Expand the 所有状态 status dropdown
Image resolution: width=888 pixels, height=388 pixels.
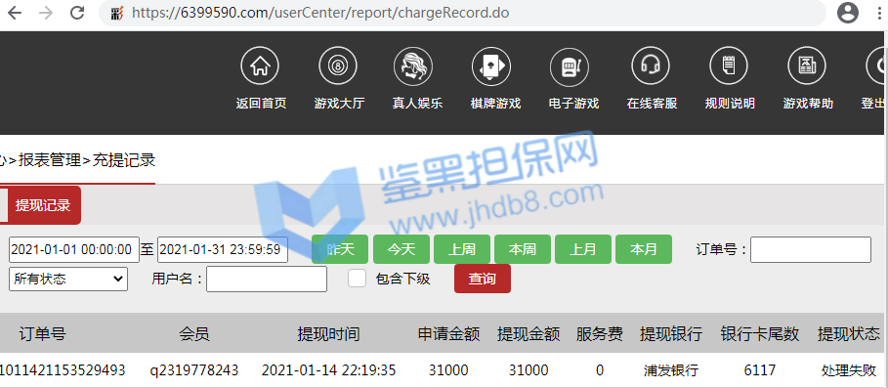click(68, 279)
